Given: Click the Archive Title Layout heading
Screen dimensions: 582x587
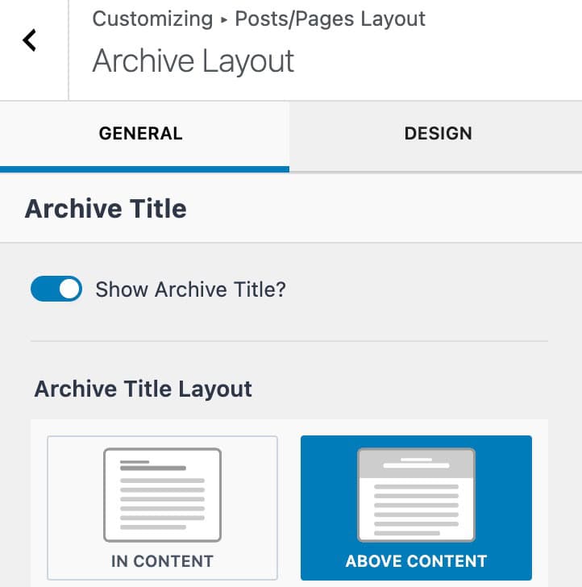Looking at the screenshot, I should click(x=143, y=389).
